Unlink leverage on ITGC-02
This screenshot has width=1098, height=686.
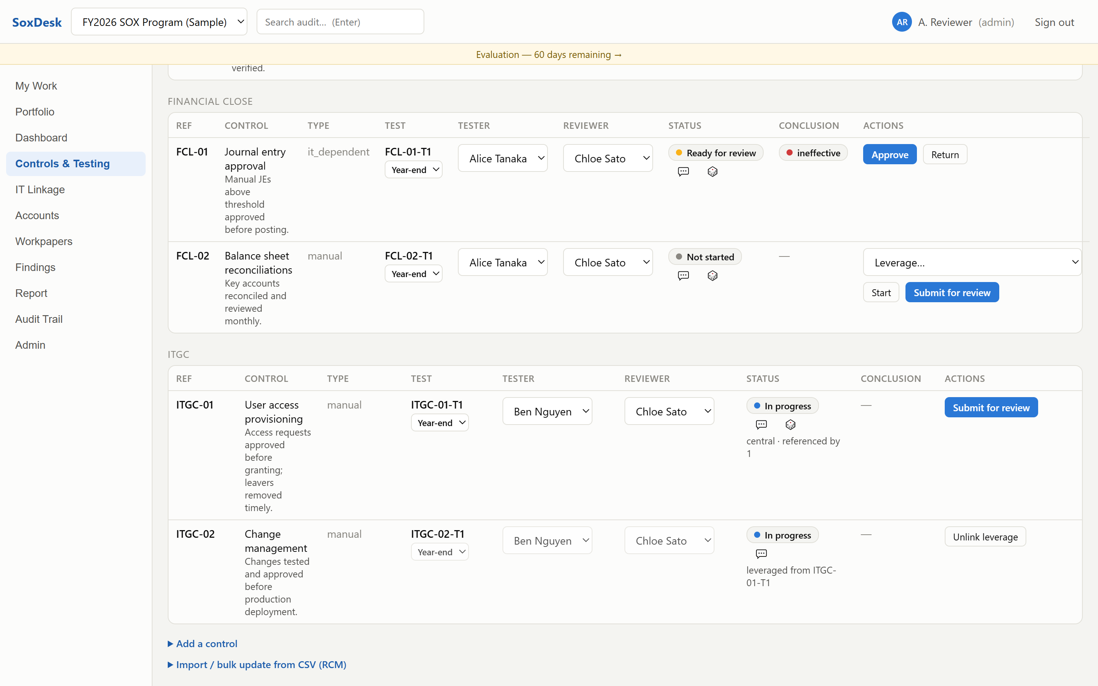(x=985, y=537)
